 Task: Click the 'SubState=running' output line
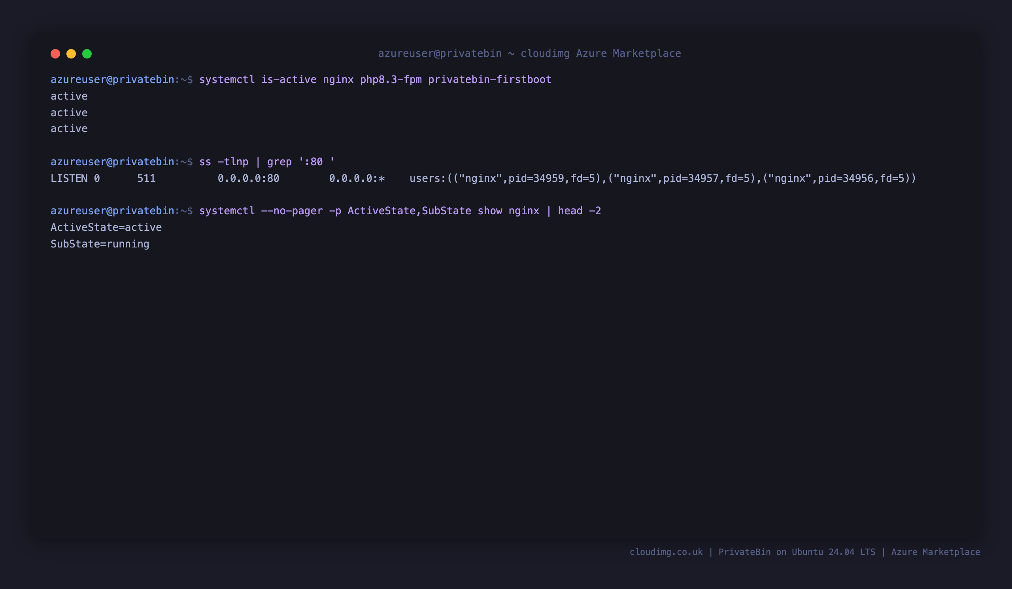[x=100, y=244]
